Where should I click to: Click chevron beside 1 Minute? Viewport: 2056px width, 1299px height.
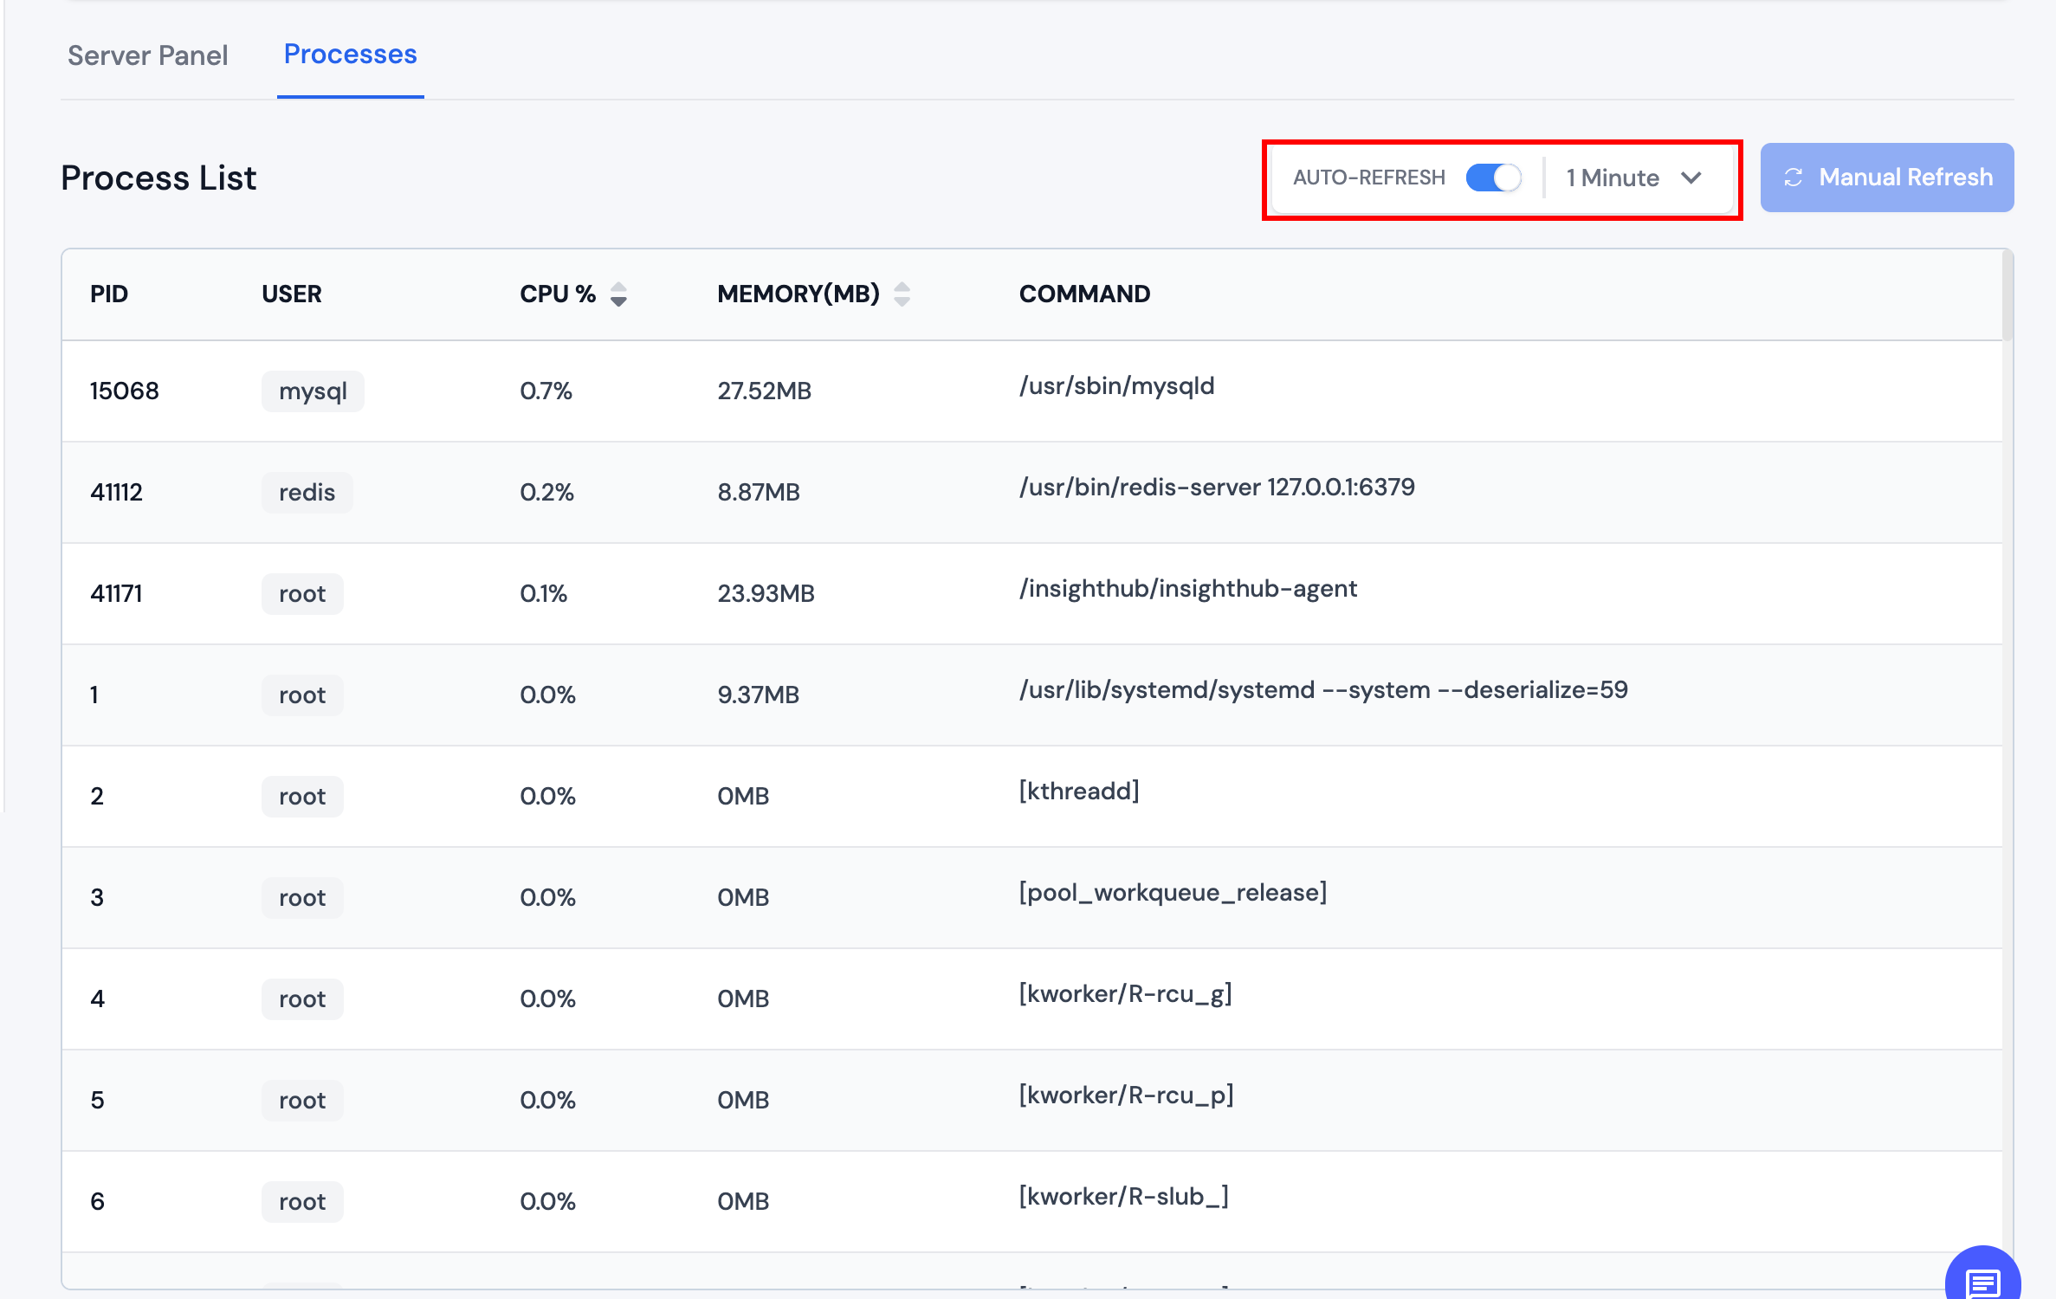pyautogui.click(x=1691, y=178)
